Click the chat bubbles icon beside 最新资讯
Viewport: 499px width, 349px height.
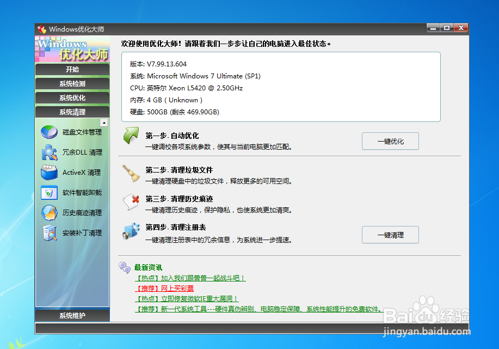pos(125,267)
